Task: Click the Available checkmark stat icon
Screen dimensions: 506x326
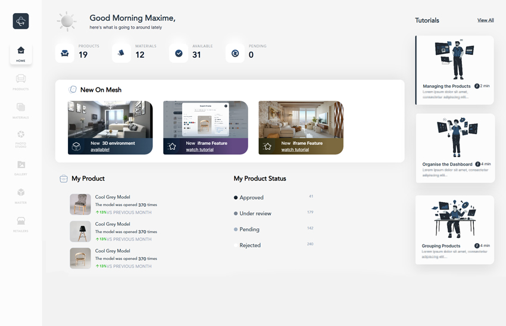Action: (179, 53)
